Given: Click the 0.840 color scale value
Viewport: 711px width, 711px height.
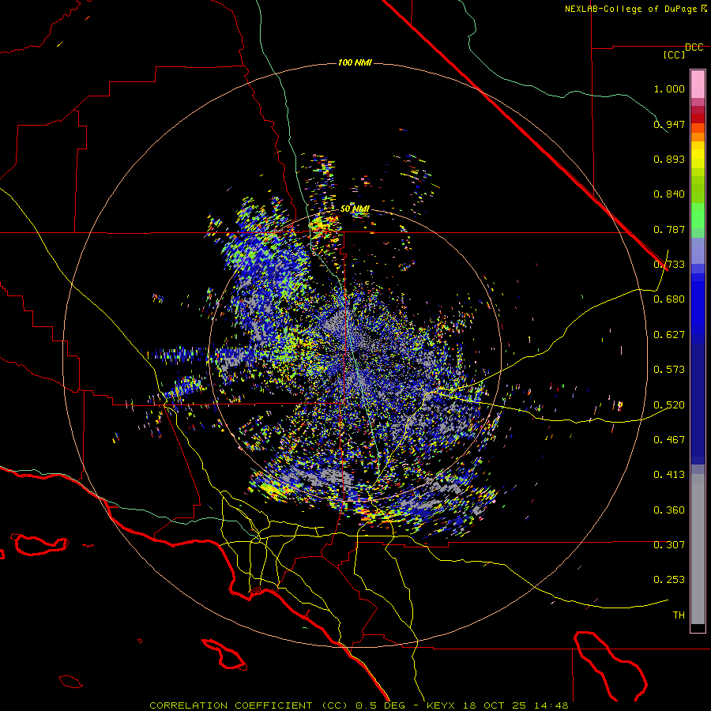Looking at the screenshot, I should pyautogui.click(x=669, y=194).
